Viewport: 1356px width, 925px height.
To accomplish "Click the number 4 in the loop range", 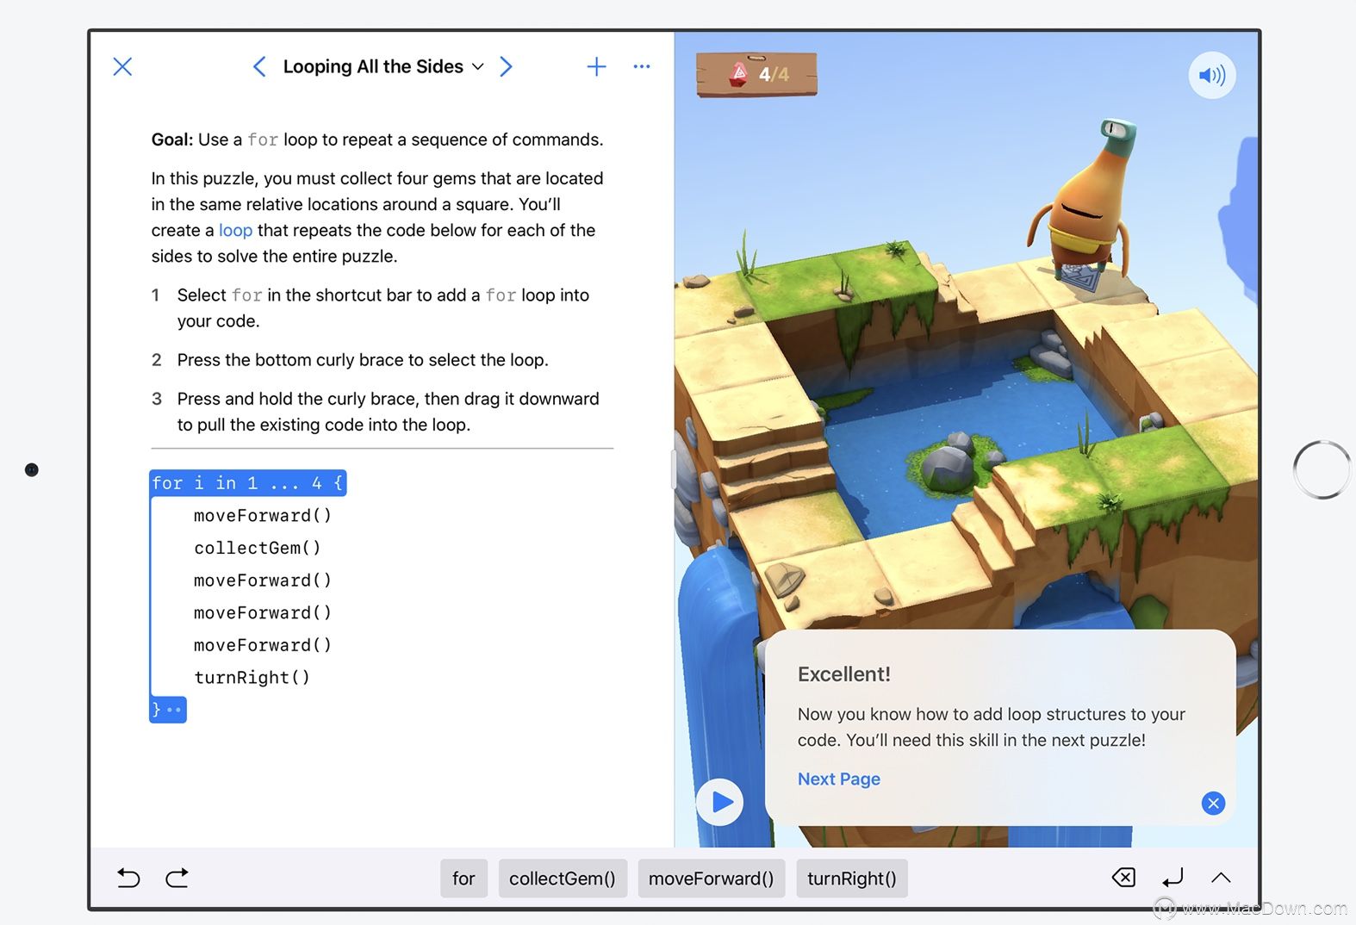I will (316, 483).
